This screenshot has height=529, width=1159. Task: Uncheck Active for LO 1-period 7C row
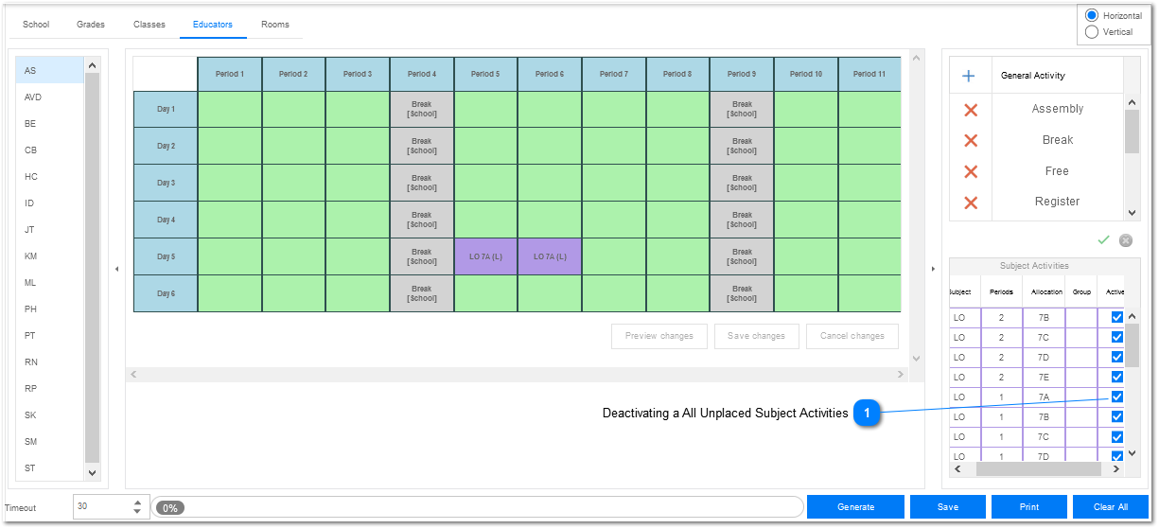pos(1117,436)
